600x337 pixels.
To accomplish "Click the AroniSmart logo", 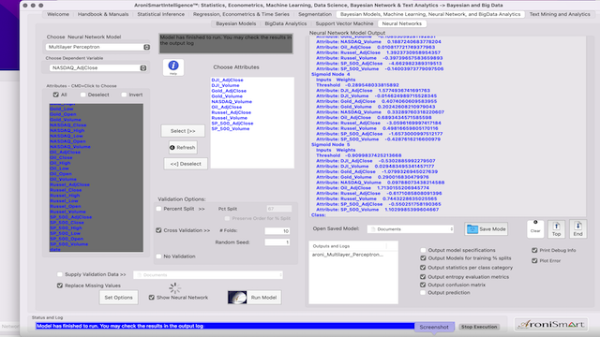I will coord(551,325).
